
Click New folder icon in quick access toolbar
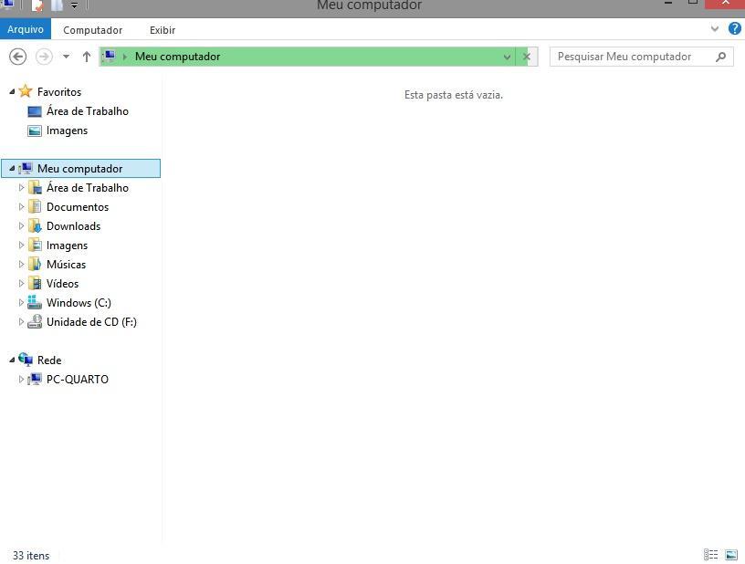pos(57,5)
